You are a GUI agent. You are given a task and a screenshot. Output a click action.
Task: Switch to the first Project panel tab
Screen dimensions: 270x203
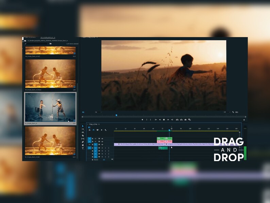coord(30,37)
